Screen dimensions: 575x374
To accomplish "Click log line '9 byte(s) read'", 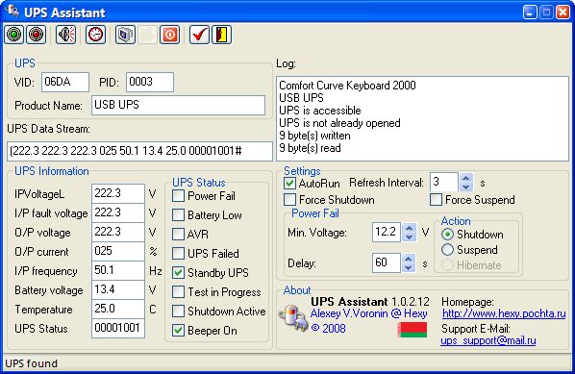I will [310, 148].
